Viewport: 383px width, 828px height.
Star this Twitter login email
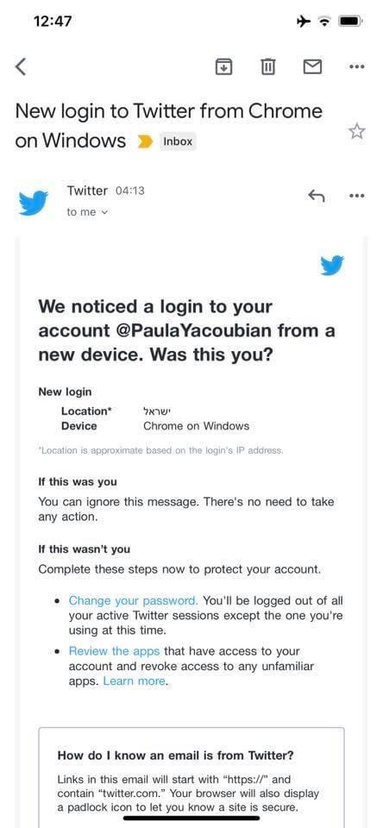[357, 131]
